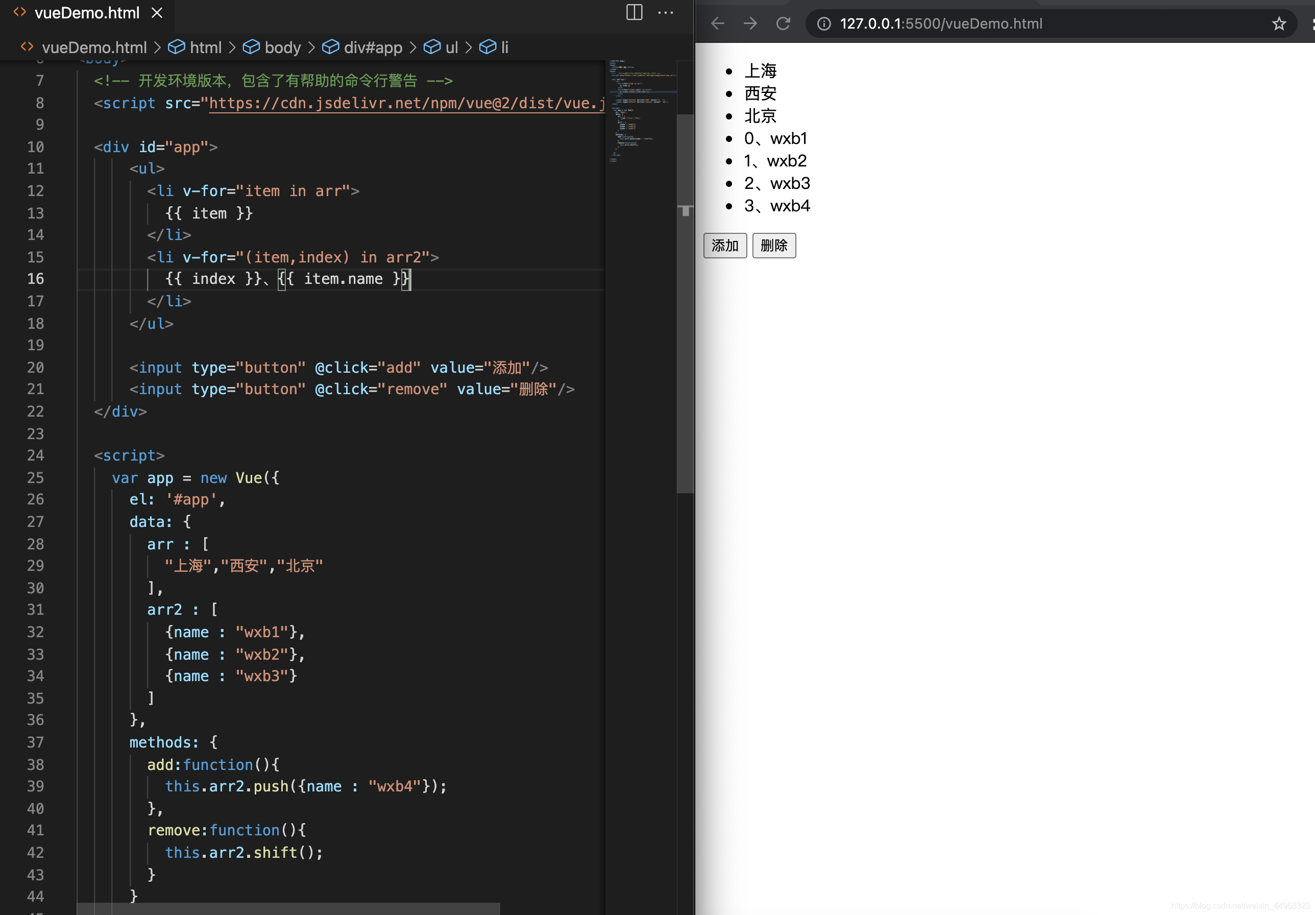Click {name : "wxb3"} in arr2
Viewport: 1315px width, 915px height.
pos(231,676)
